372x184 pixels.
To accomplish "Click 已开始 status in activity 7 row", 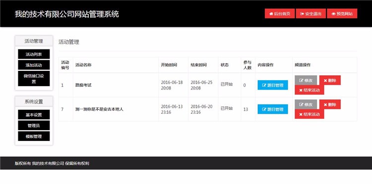I will 227,108.
